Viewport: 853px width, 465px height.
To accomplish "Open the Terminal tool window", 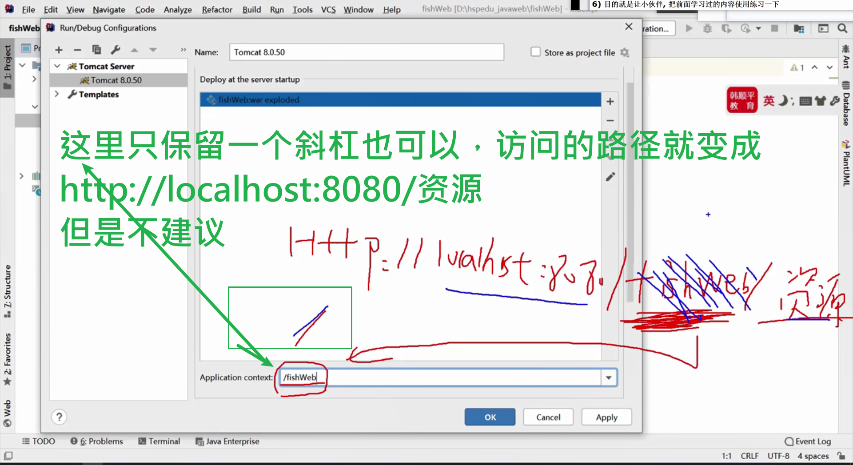I will (x=159, y=441).
